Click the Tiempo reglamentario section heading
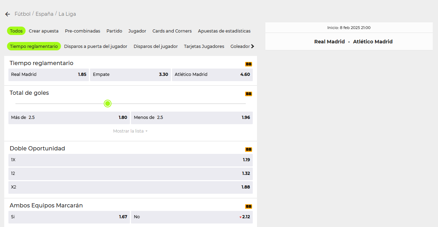Screen dimensions: 438x227 pos(41,63)
